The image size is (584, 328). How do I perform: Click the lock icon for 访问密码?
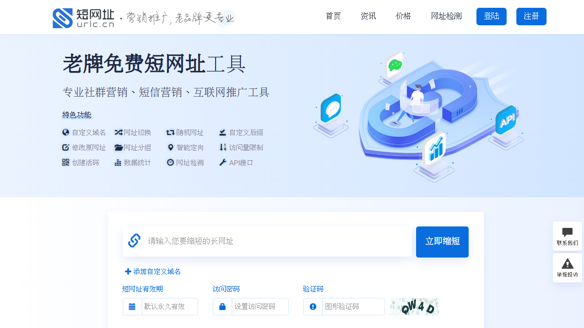(222, 307)
